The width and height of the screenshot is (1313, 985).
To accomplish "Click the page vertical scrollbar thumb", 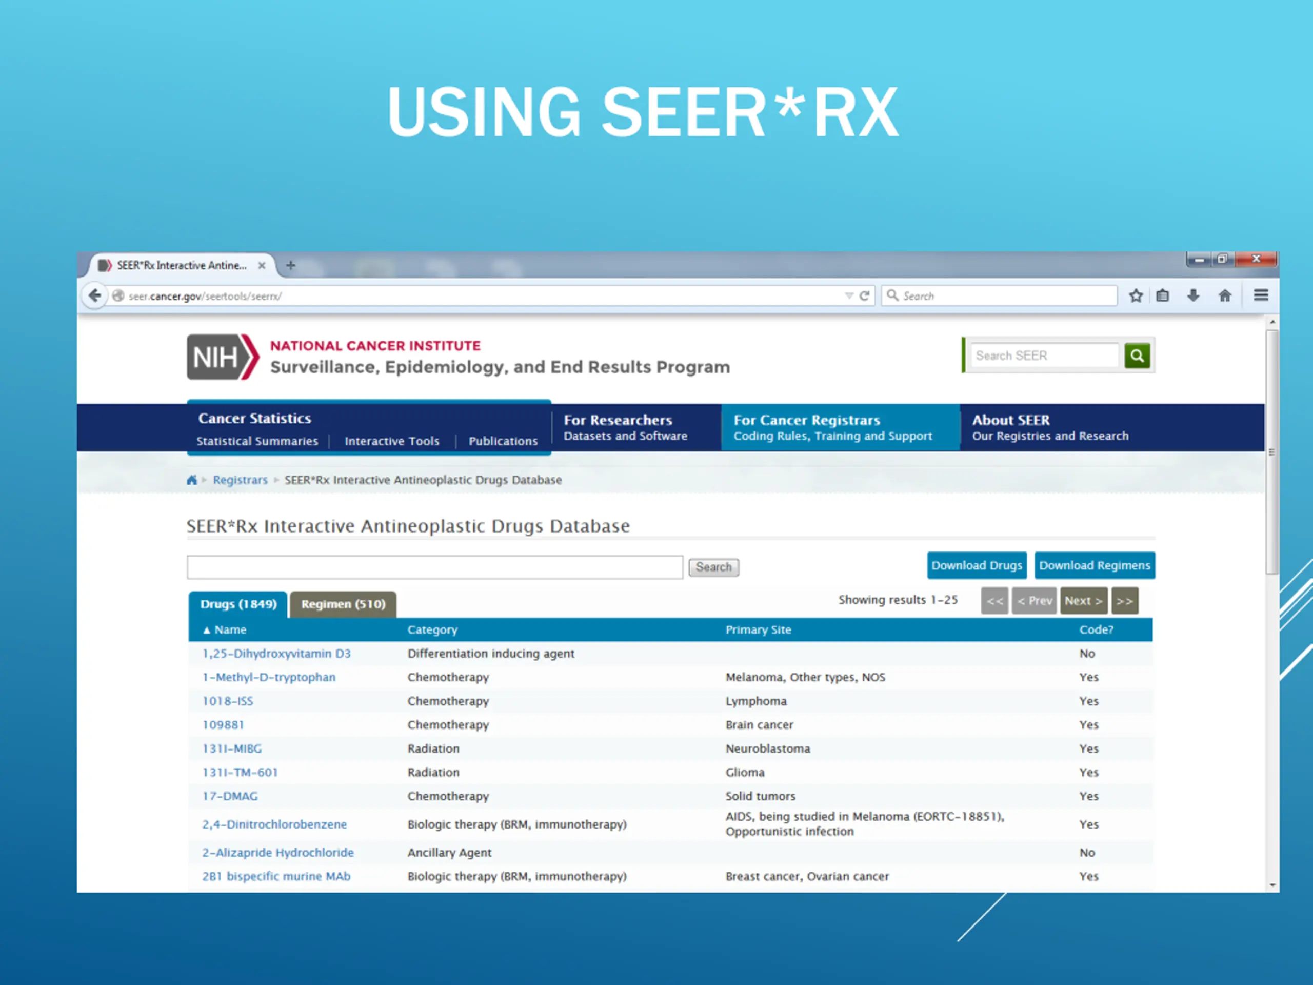I will (1271, 451).
